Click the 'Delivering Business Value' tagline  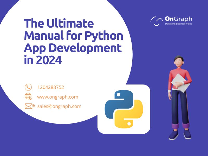(178, 24)
